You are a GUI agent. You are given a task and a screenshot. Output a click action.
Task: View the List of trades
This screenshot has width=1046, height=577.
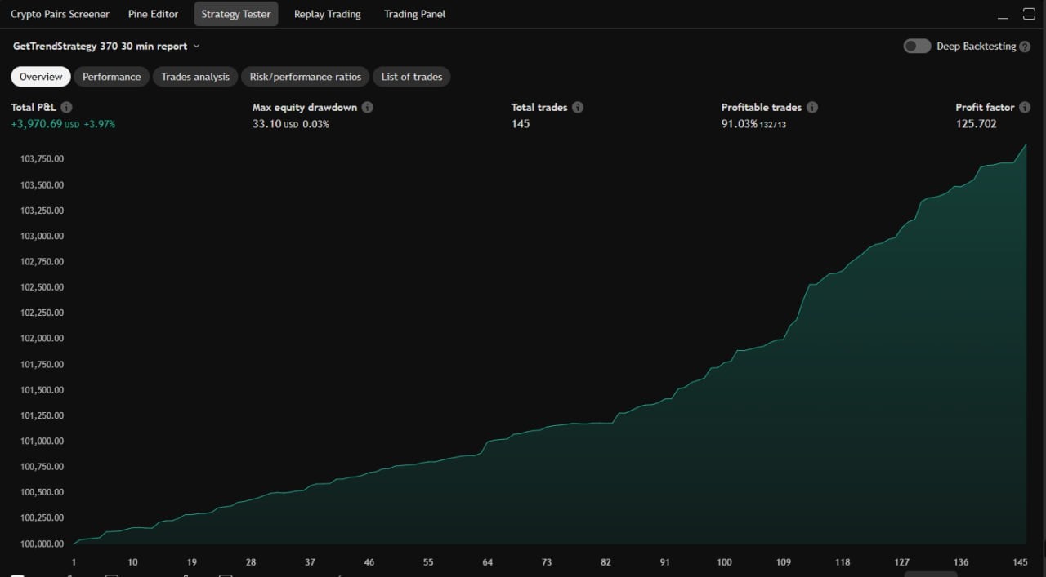coord(411,76)
